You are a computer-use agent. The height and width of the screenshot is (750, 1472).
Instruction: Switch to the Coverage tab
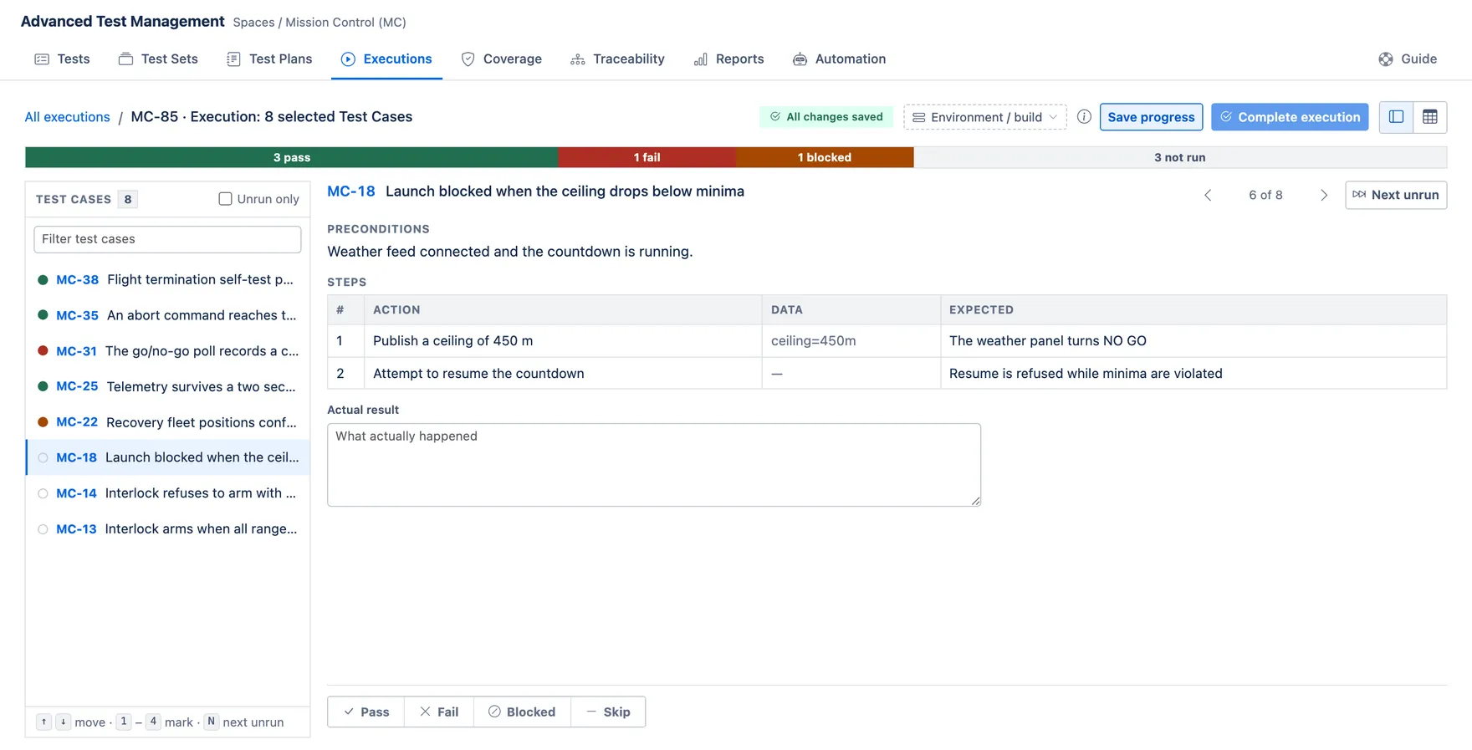[x=502, y=59]
